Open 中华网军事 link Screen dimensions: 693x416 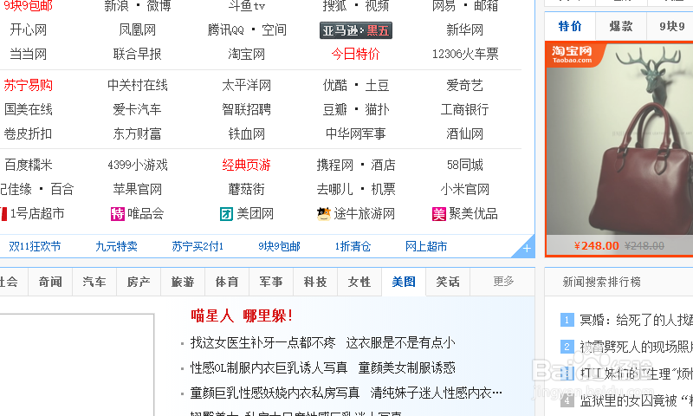(356, 133)
